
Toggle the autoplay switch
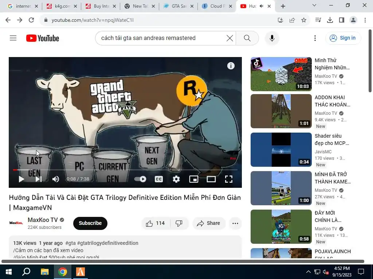click(x=140, y=179)
